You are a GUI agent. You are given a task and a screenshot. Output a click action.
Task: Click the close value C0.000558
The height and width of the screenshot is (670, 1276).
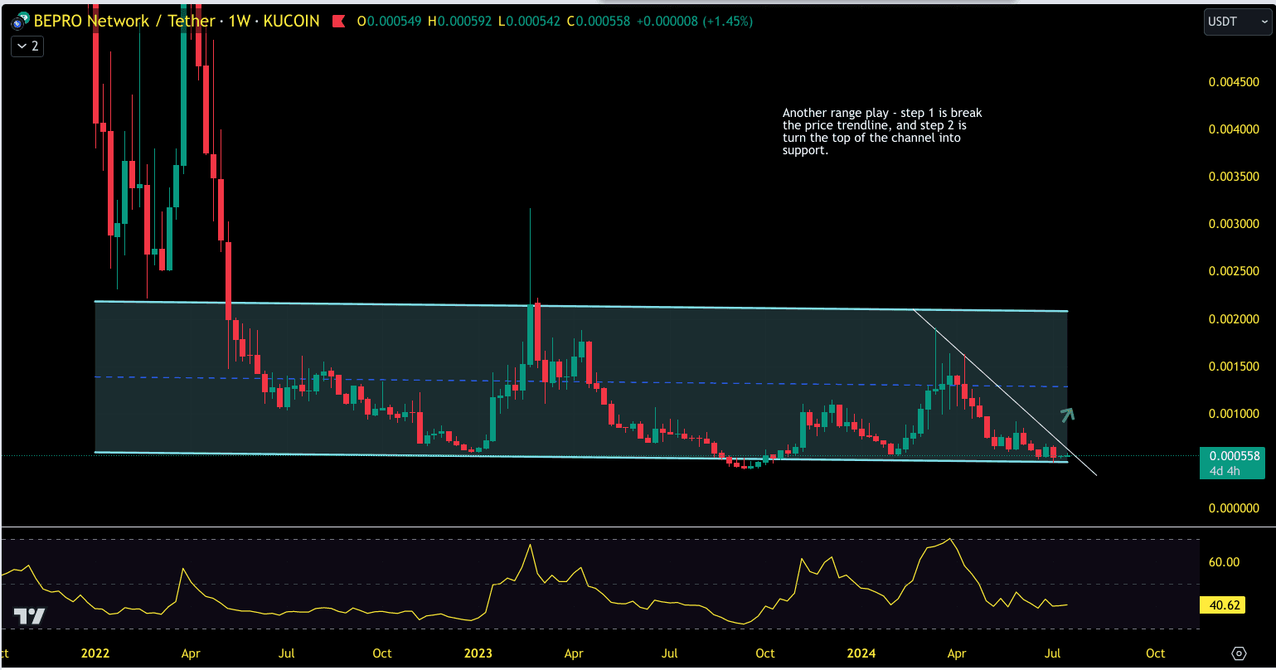[x=600, y=22]
